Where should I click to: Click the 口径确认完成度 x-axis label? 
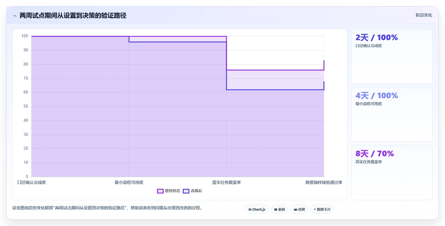(x=31, y=182)
